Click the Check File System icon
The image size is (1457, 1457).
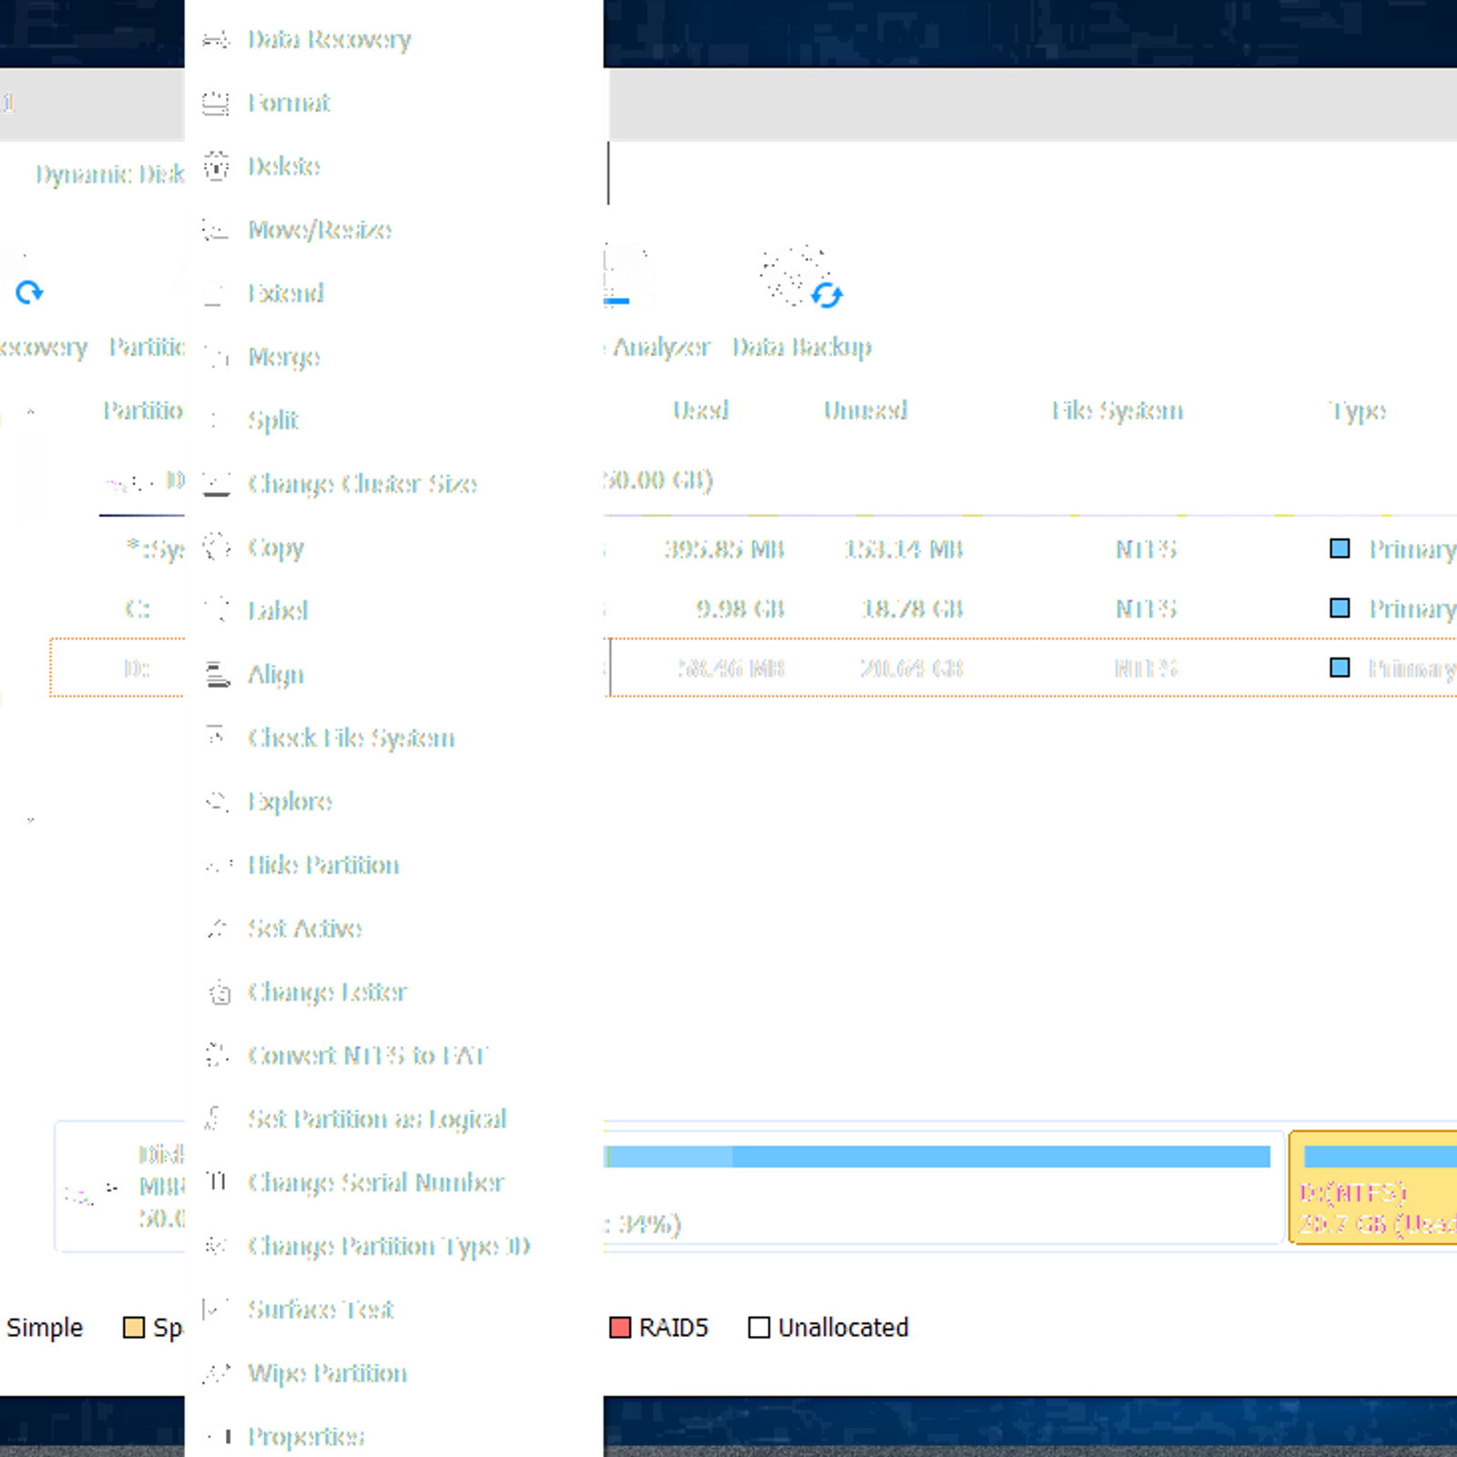coord(216,736)
